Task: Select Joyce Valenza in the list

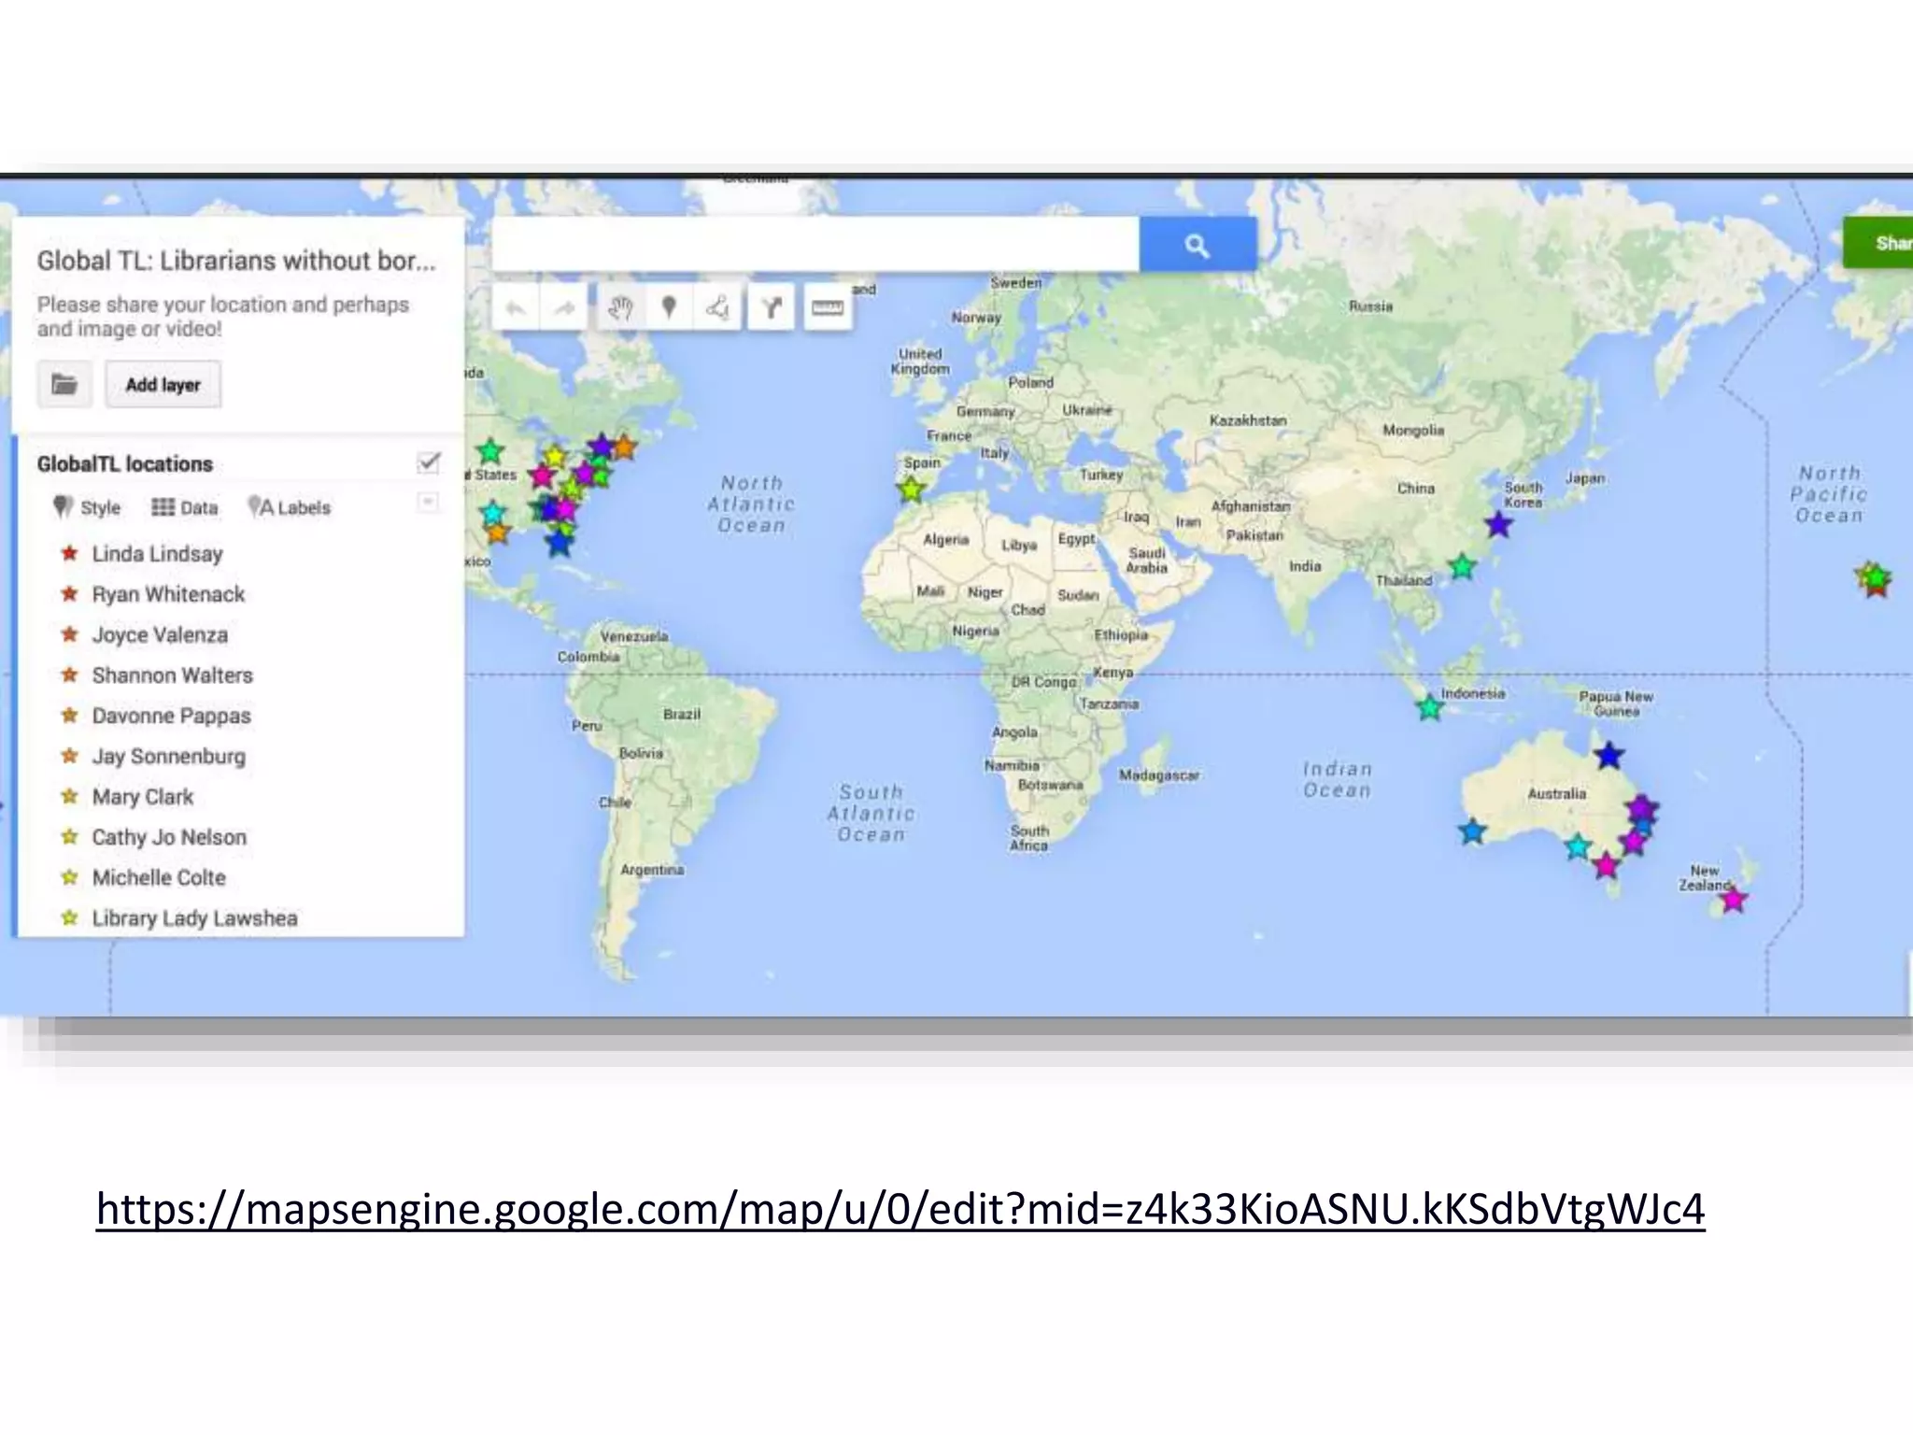Action: (160, 634)
